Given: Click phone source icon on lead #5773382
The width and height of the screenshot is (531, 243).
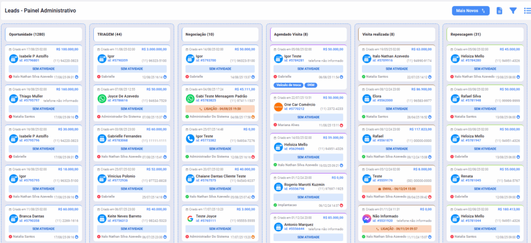Looking at the screenshot, I should (x=190, y=138).
